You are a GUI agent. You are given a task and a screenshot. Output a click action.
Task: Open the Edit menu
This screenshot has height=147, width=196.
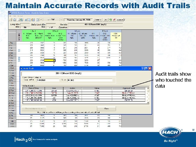(14, 16)
